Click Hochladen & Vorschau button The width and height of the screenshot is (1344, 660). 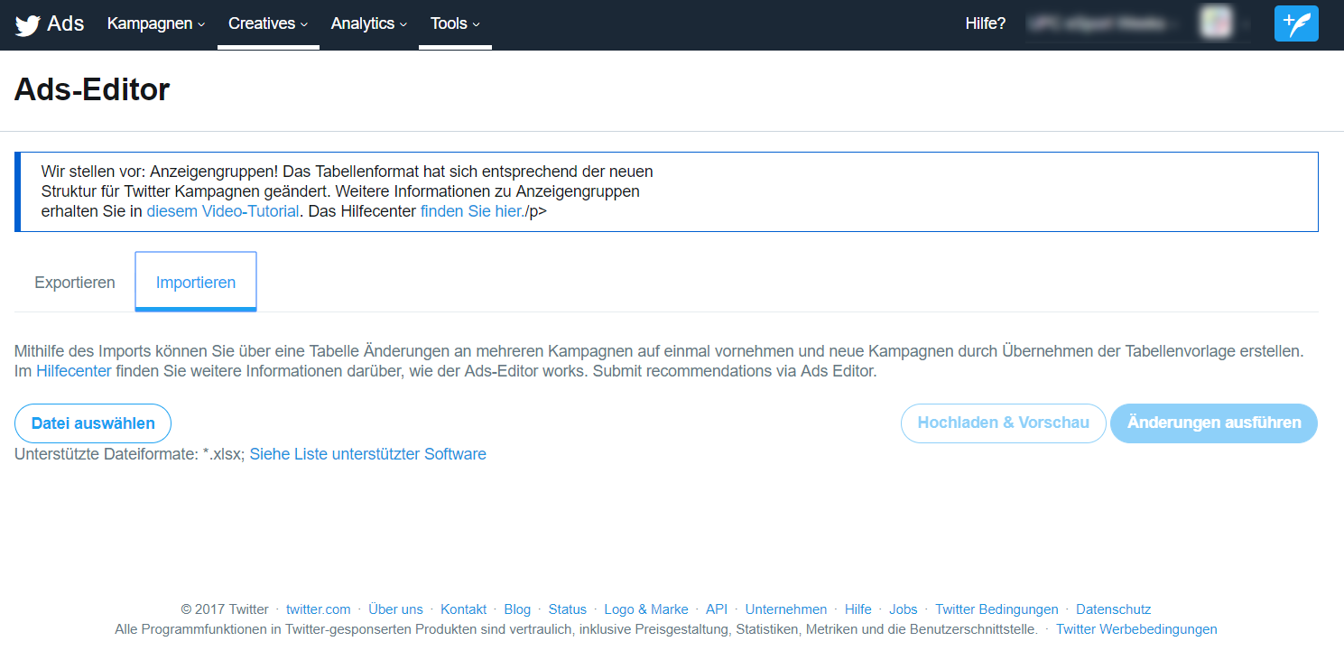click(1004, 423)
